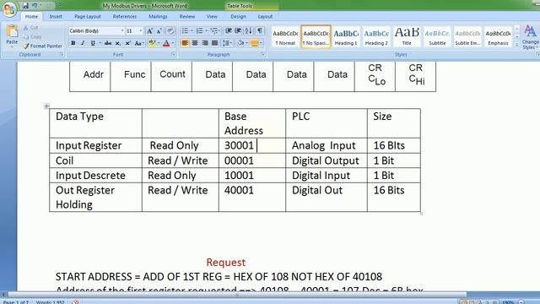Click the text highlight color marker

point(152,43)
